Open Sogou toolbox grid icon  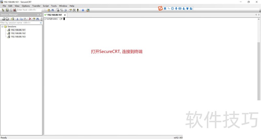point(191,8)
